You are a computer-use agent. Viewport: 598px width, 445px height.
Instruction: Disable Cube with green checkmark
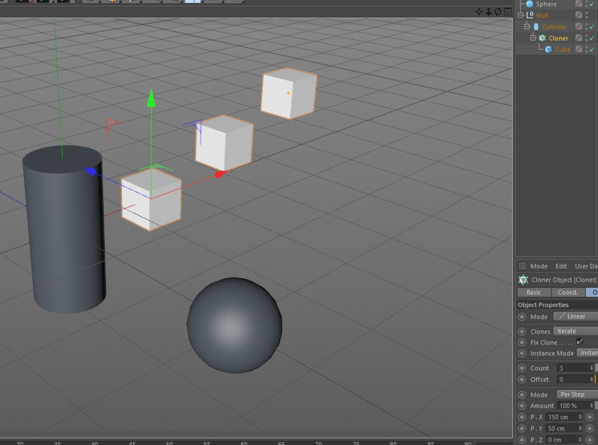coord(592,50)
